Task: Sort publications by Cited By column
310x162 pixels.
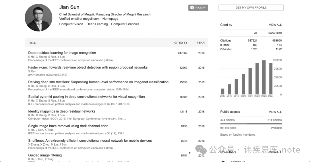Action: tap(181, 43)
